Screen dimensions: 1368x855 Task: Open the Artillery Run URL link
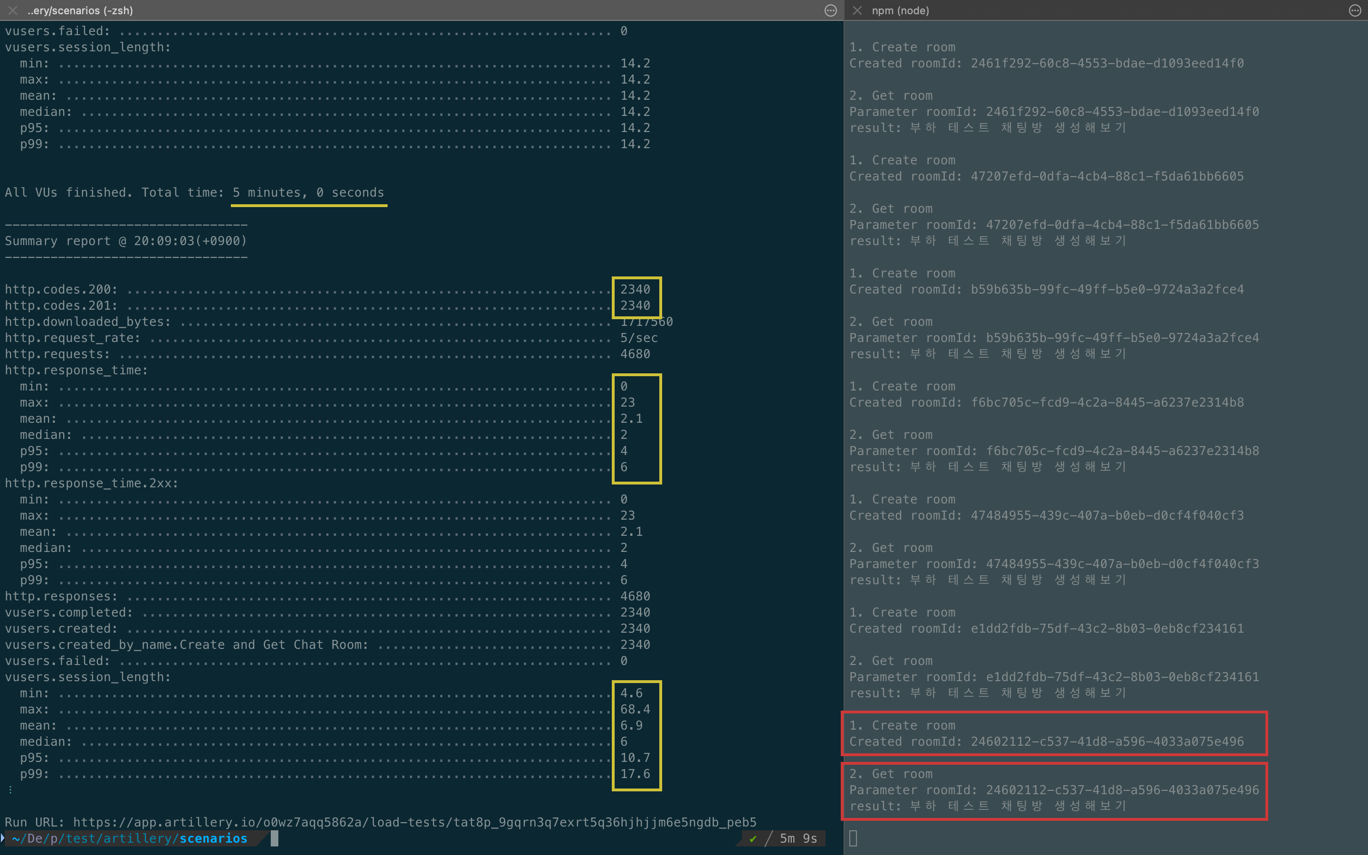414,822
